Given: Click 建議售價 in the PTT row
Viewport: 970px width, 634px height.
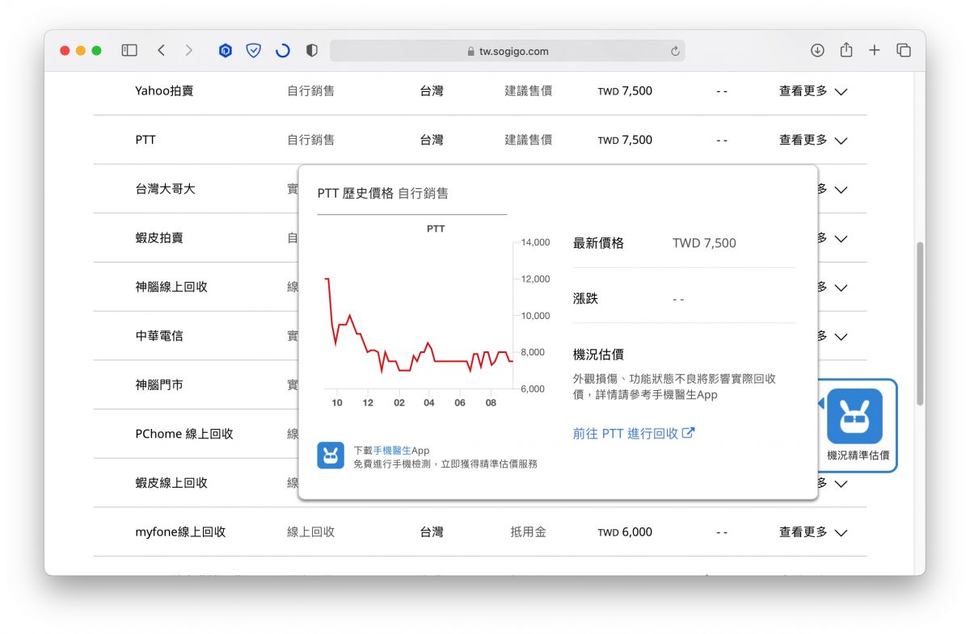Looking at the screenshot, I should 529,140.
